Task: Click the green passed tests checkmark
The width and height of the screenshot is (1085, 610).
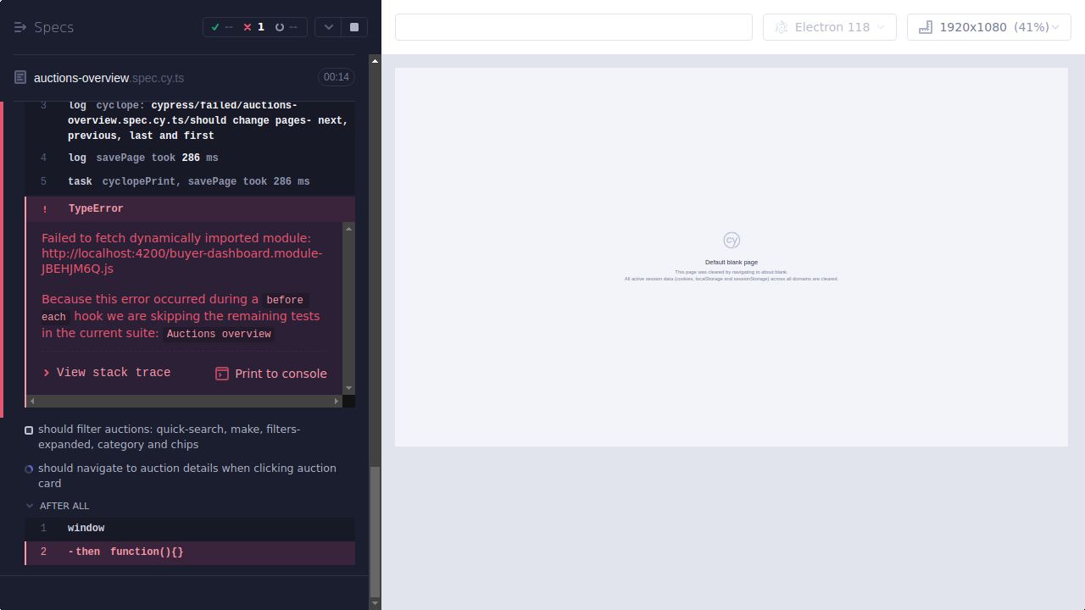Action: point(214,26)
